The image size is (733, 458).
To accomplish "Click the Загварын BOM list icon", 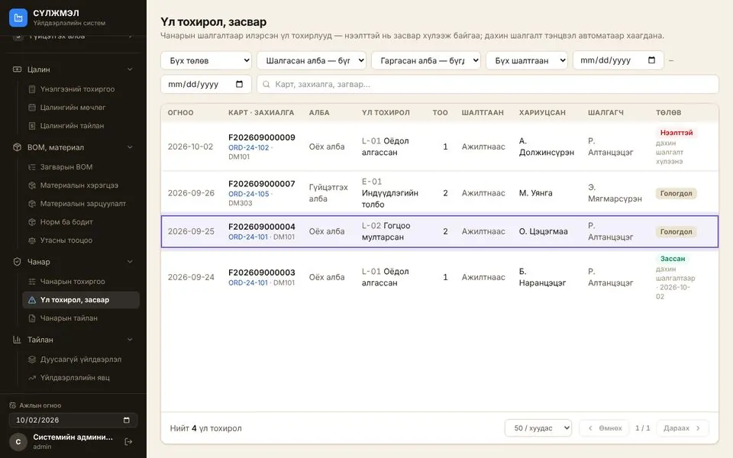I will [x=32, y=167].
